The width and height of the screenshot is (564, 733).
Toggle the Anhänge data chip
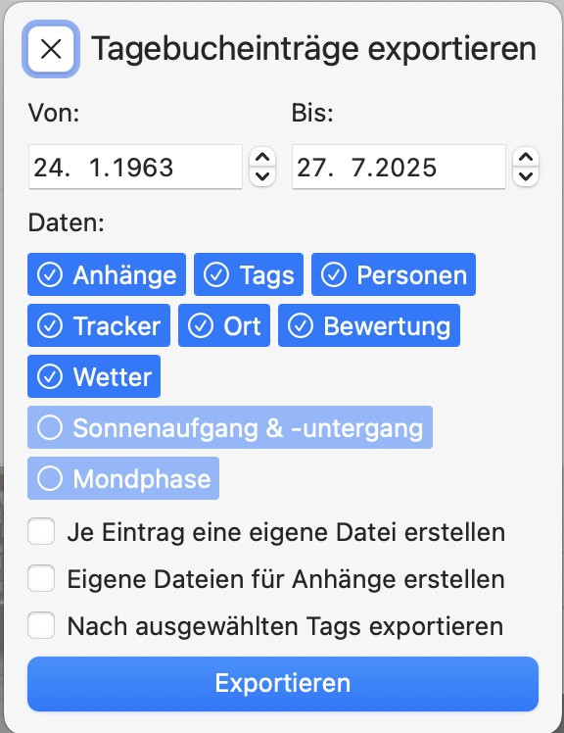[107, 274]
